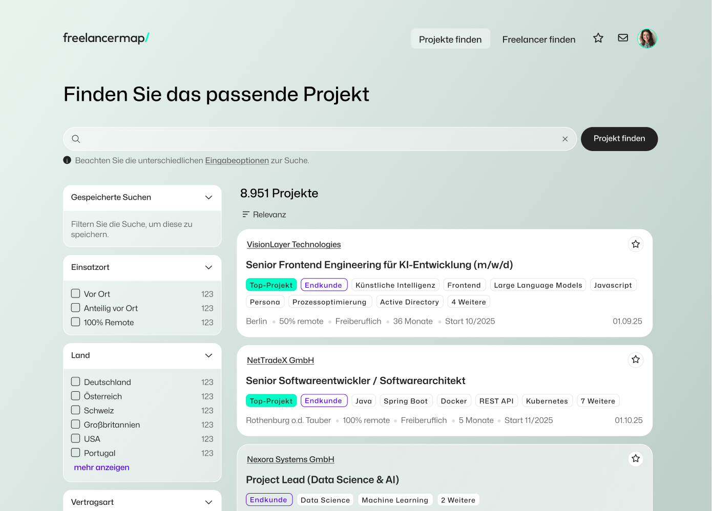
Task: Show more countries via mehr anzeigen
Action: [101, 467]
